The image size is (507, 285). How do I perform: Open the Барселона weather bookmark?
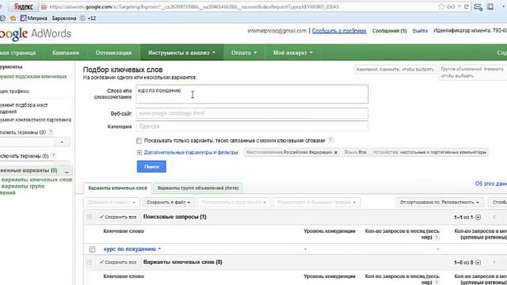pyautogui.click(x=64, y=18)
